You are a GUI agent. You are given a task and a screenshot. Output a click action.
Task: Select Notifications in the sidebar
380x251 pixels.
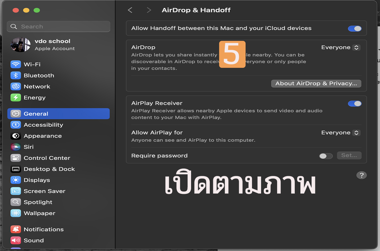coord(59,229)
